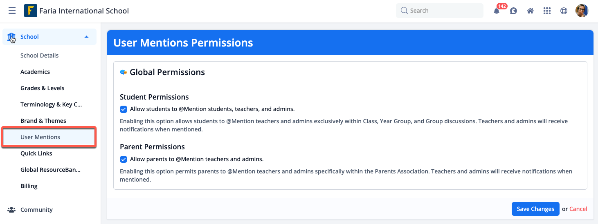The height and width of the screenshot is (224, 598).
Task: Uncheck Allow parents to @Mention checkbox
Action: tap(123, 159)
